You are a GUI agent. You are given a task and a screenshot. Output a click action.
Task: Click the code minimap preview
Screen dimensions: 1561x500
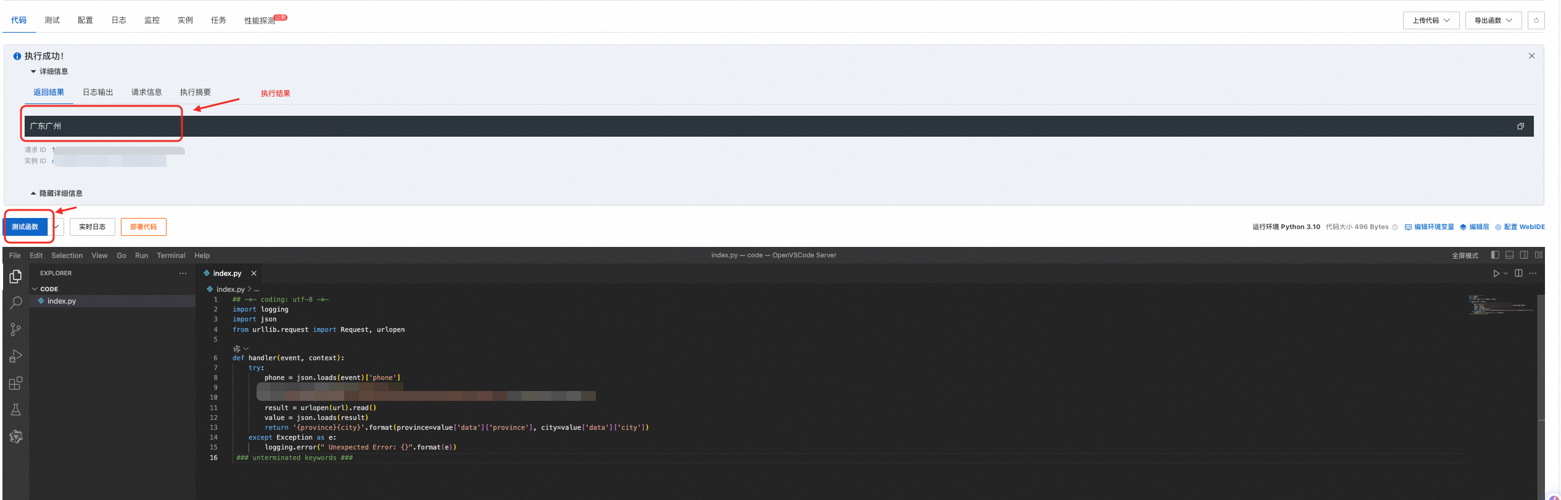click(1501, 305)
